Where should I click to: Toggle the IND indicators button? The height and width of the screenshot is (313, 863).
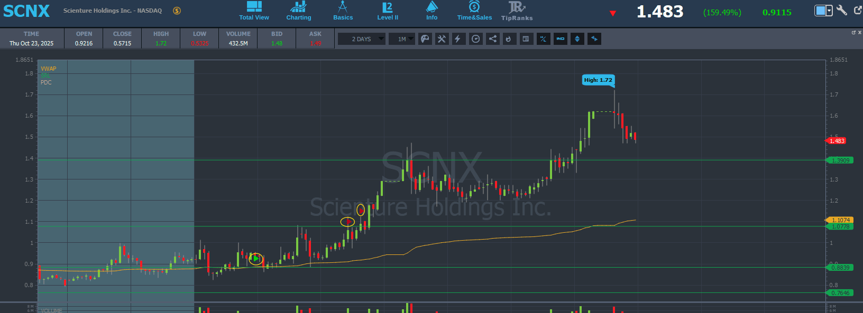pos(560,39)
